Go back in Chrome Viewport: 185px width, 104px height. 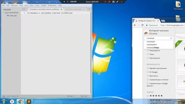pyautogui.click(x=135, y=25)
